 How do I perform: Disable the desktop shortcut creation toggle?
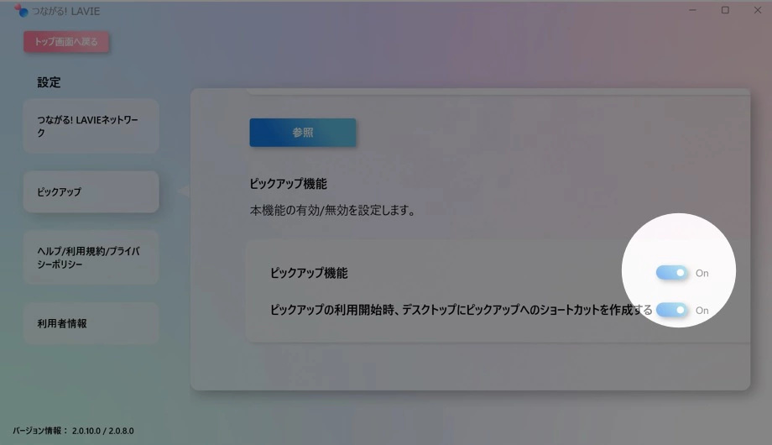click(x=671, y=310)
